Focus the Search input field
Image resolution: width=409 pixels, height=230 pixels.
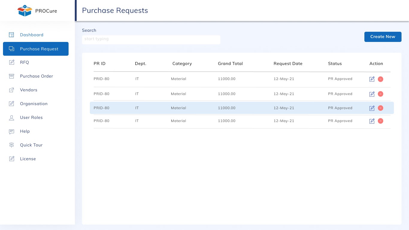pos(151,39)
